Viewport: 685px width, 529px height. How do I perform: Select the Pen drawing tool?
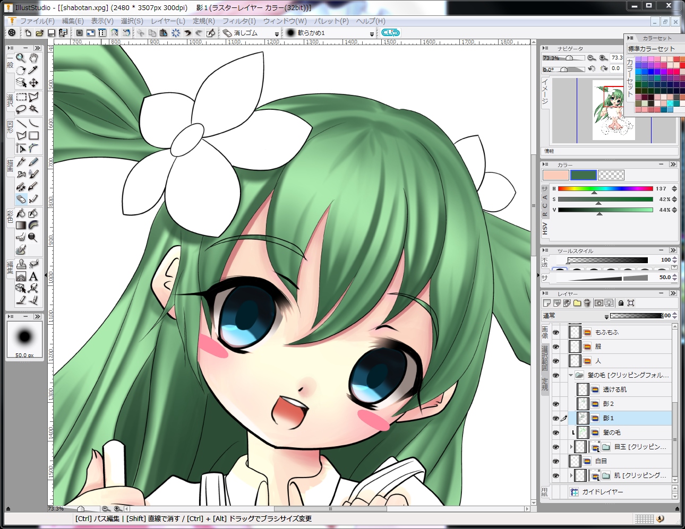(x=21, y=162)
